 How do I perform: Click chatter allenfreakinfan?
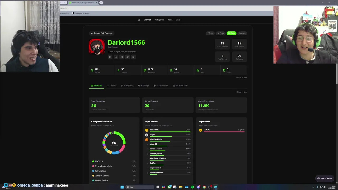pyautogui.click(x=156, y=139)
